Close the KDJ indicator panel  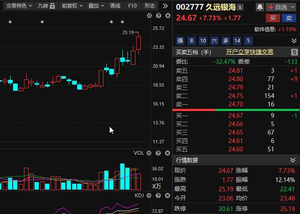point(168,196)
